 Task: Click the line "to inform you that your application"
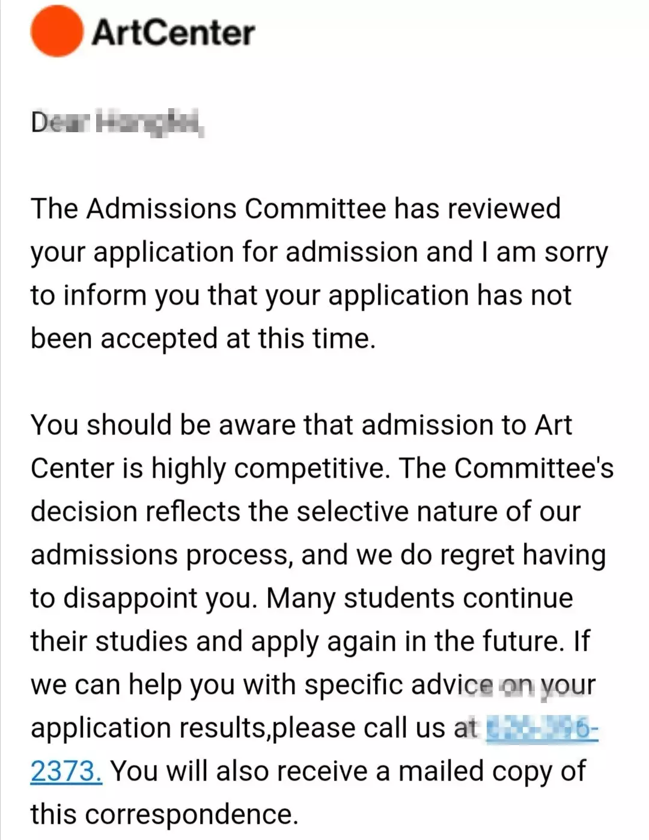click(x=301, y=296)
